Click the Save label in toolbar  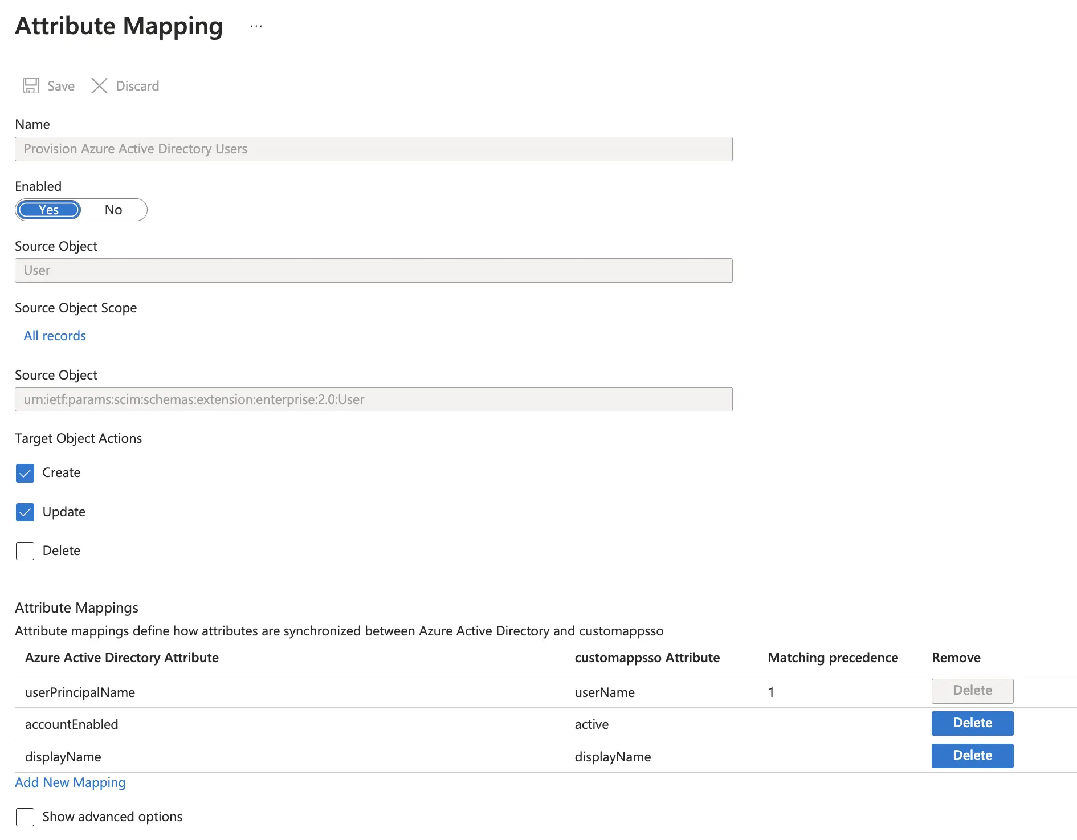61,86
